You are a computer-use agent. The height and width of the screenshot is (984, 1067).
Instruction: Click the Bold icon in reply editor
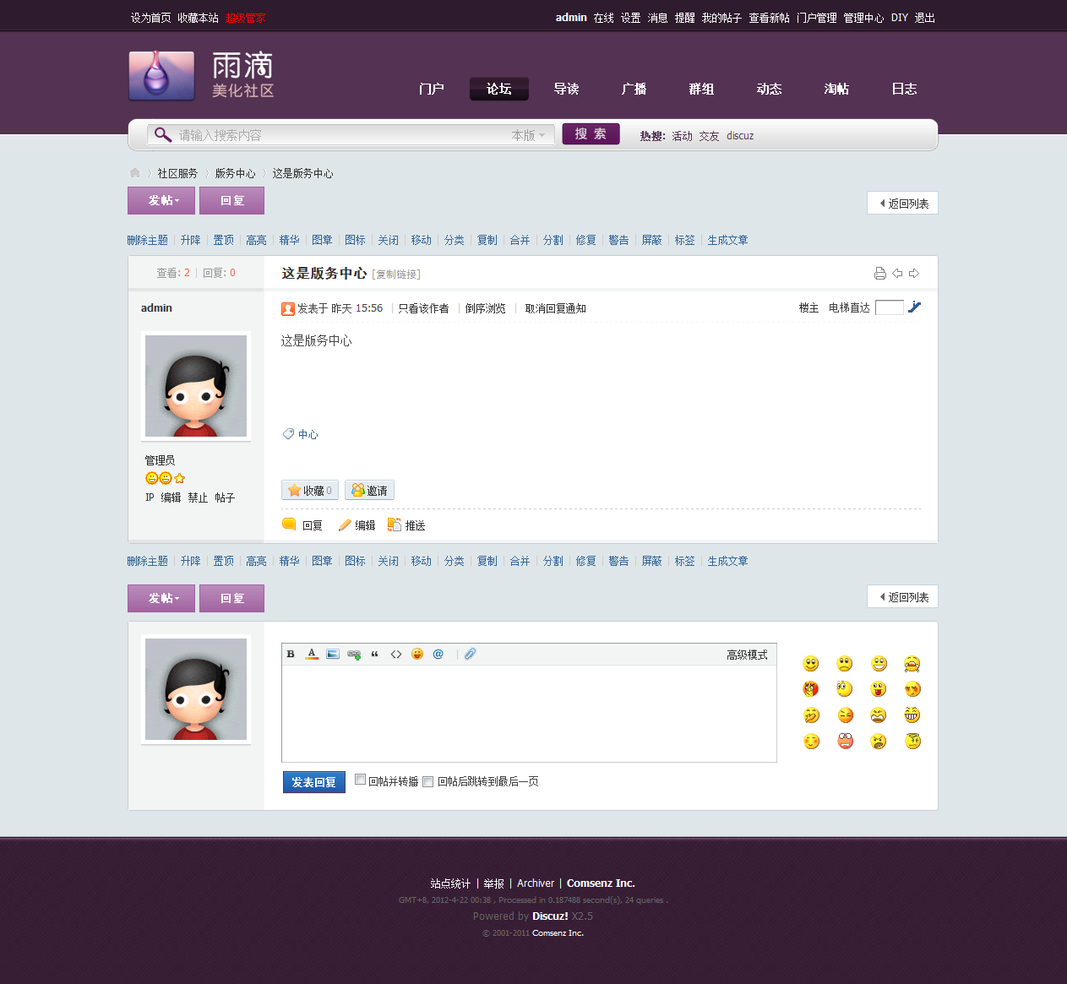291,654
